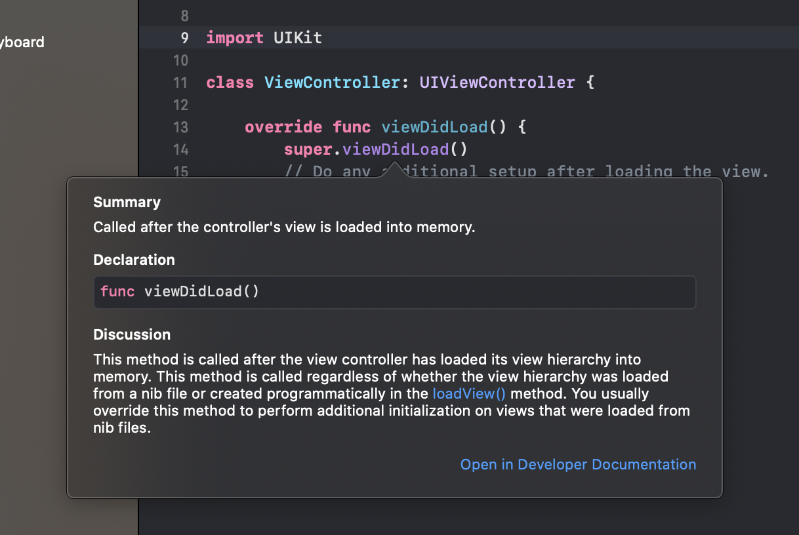Select the storyboard file in the navigator
Screen dimensions: 799x535
[x=22, y=43]
